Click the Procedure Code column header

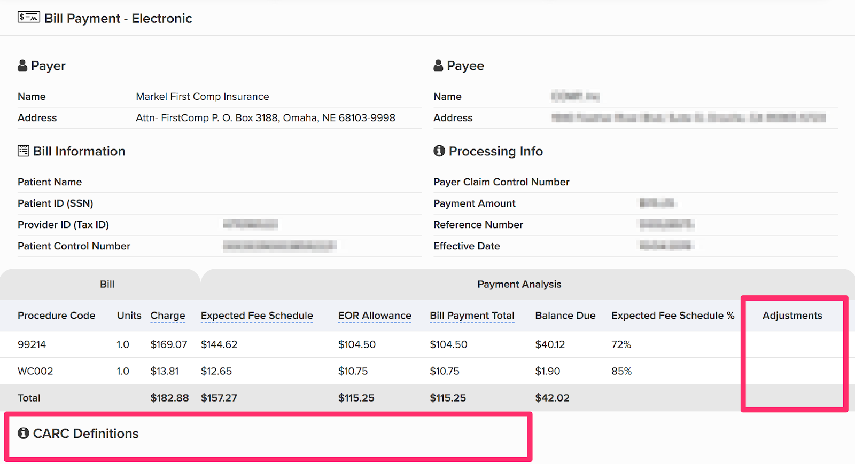coord(56,316)
